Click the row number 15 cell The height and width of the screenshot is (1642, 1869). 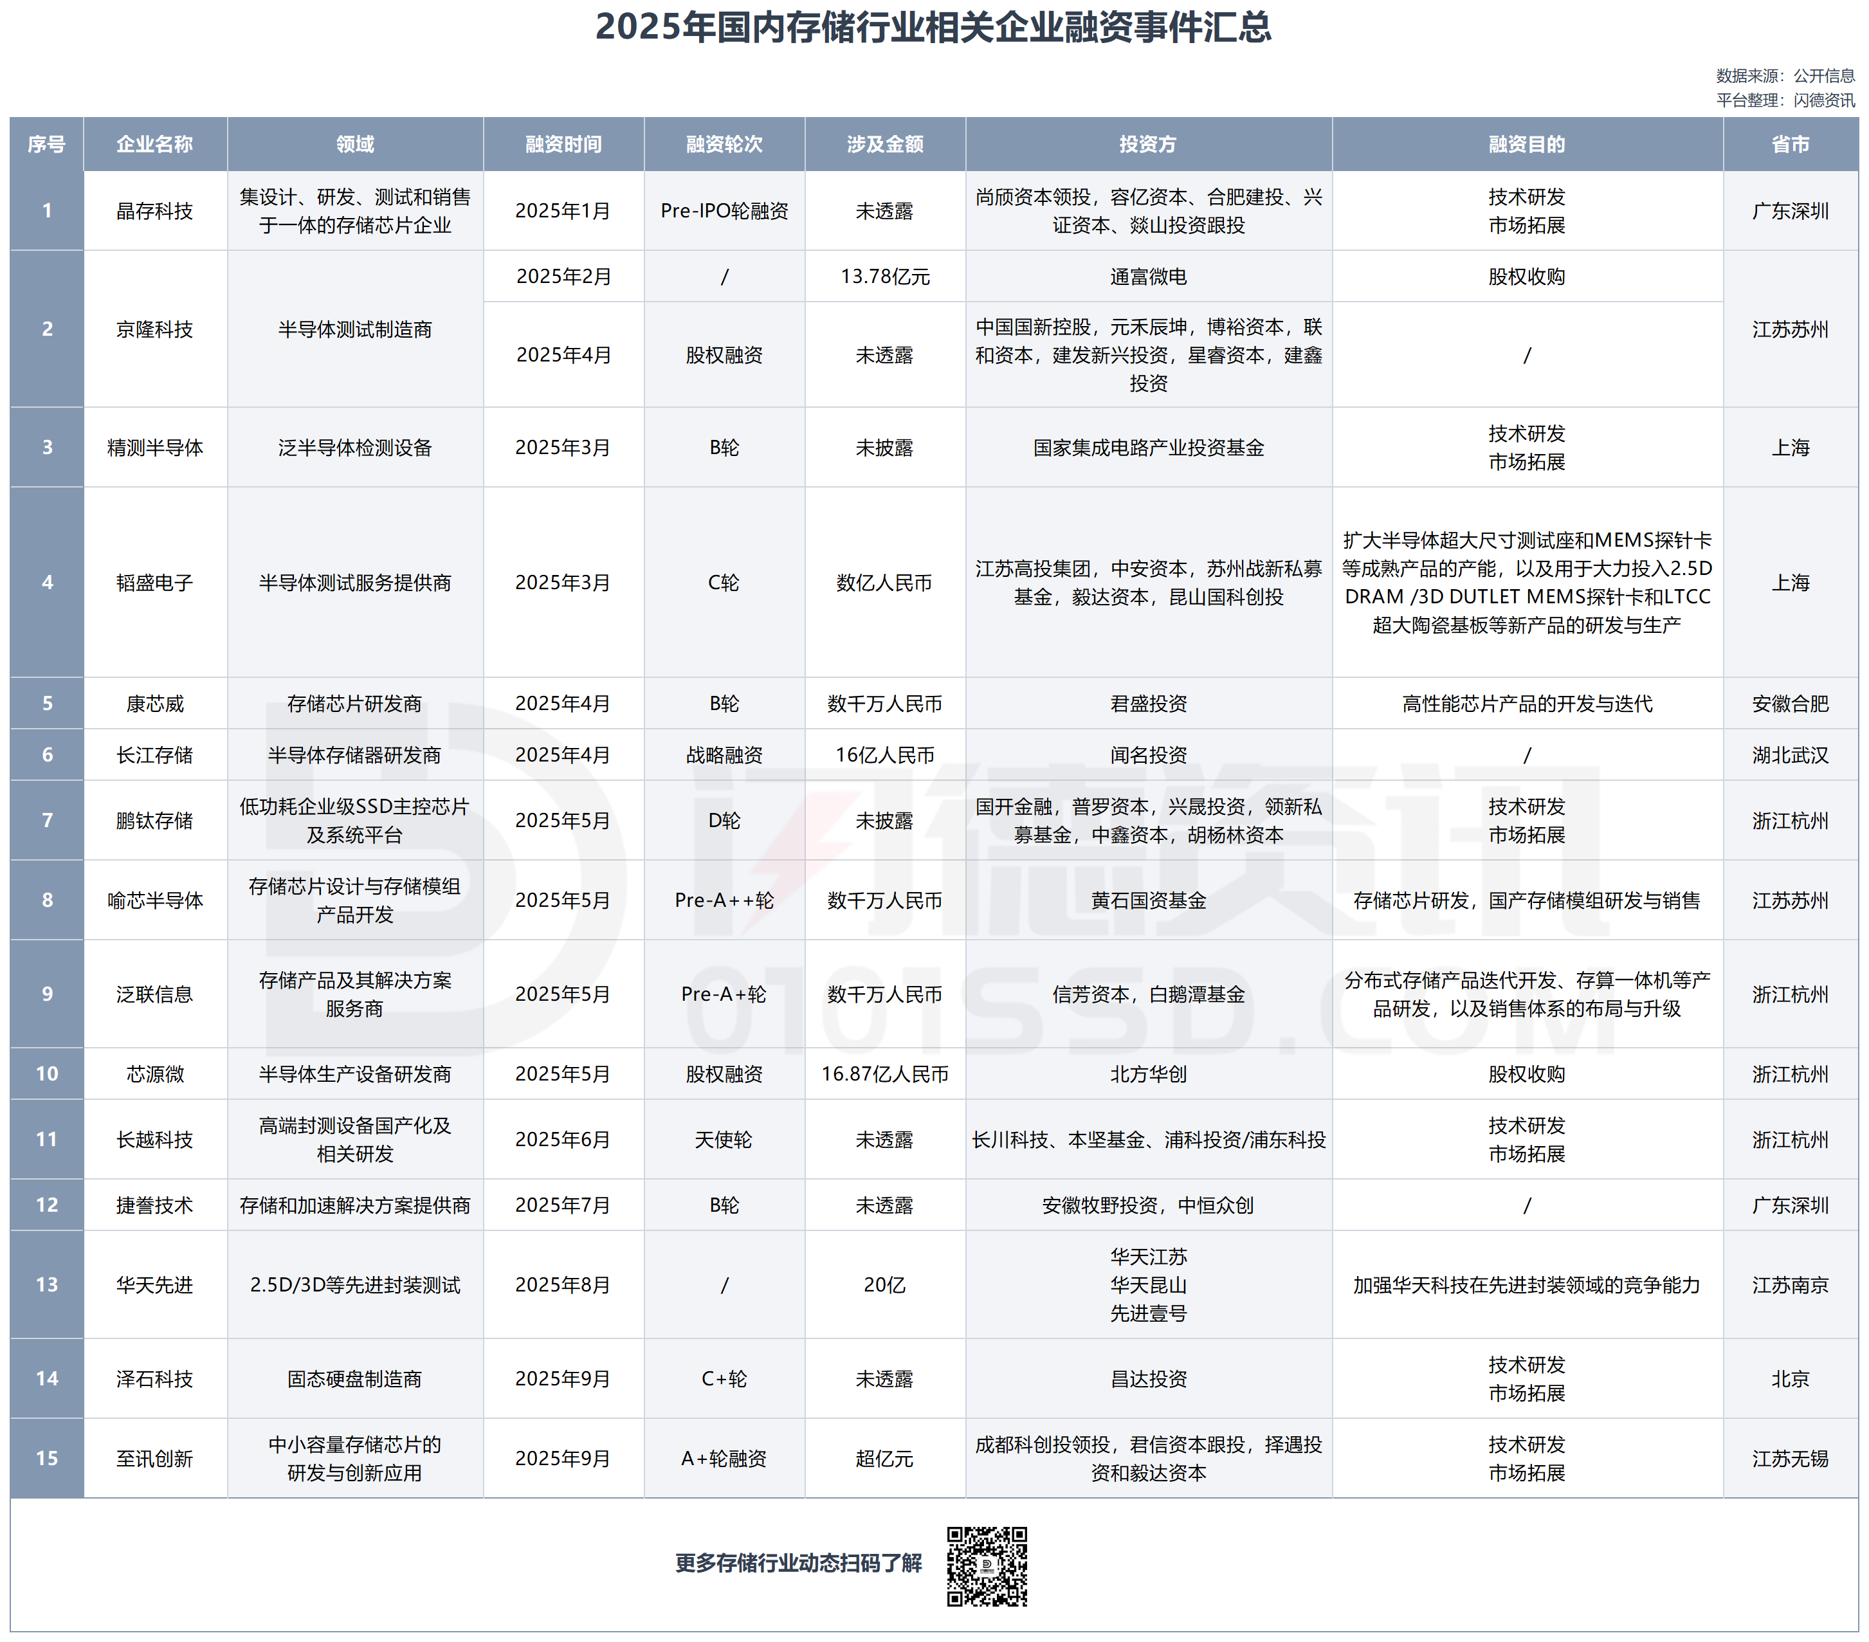tap(47, 1458)
